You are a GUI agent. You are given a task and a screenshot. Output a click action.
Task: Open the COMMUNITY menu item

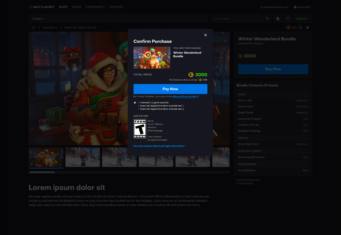(x=95, y=7)
